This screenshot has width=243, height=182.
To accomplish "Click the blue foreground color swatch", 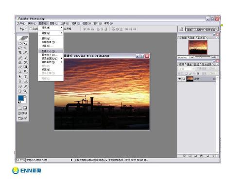I will [21, 98].
